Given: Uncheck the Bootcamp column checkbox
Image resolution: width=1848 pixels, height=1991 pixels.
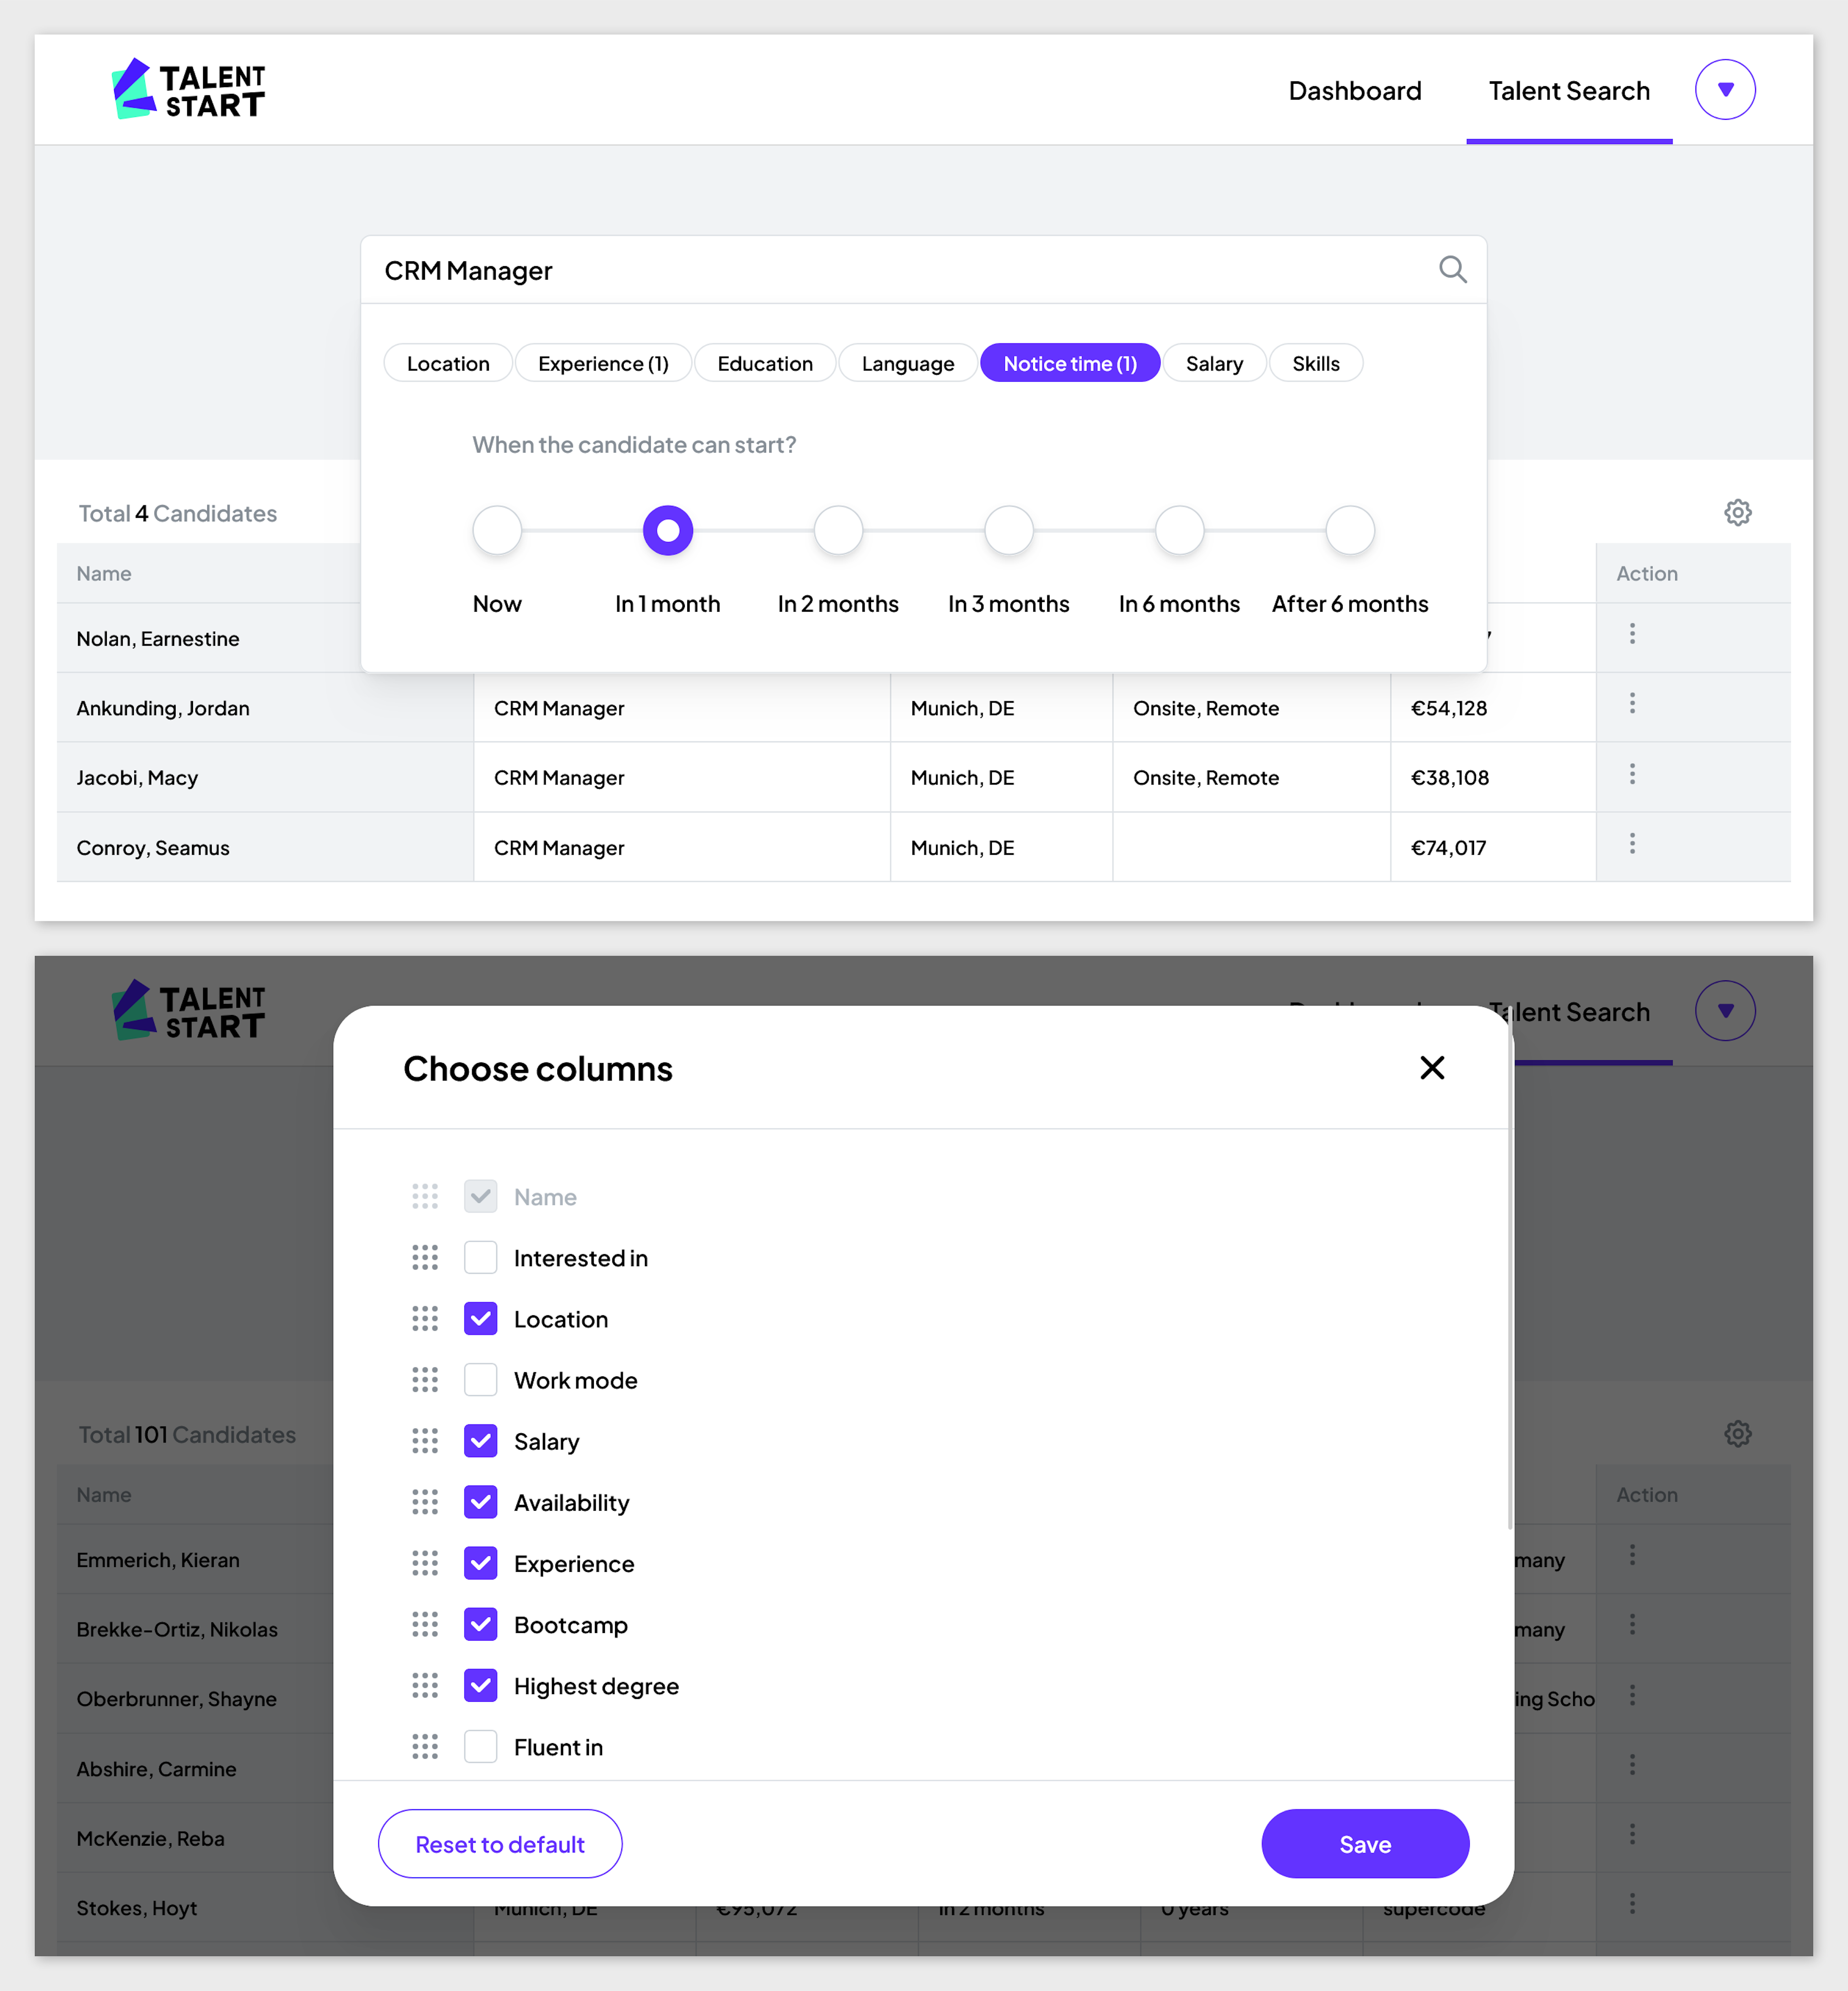Looking at the screenshot, I should coord(481,1624).
